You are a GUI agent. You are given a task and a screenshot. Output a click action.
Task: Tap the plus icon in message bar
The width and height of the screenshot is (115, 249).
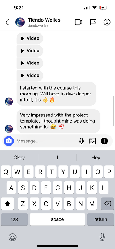[x=104, y=141]
